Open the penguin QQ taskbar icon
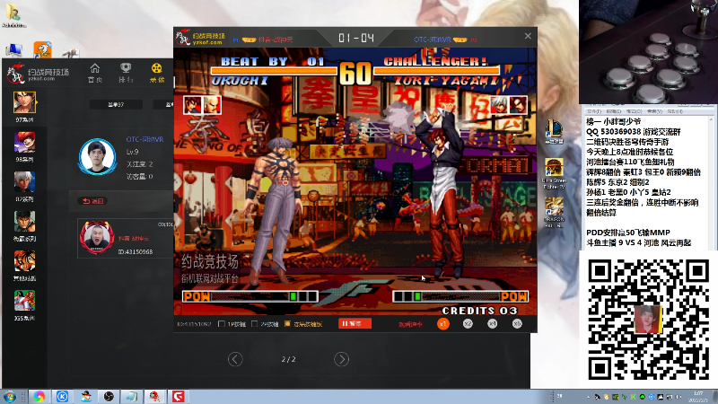This screenshot has height=404, width=718. 85,396
